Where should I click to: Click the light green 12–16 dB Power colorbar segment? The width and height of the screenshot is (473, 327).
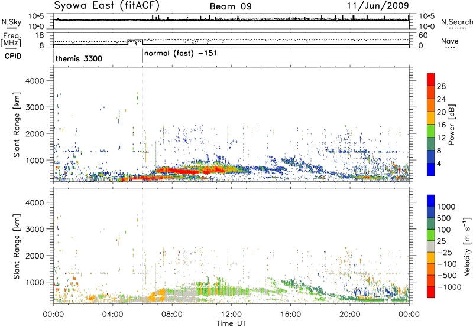[x=431, y=131]
